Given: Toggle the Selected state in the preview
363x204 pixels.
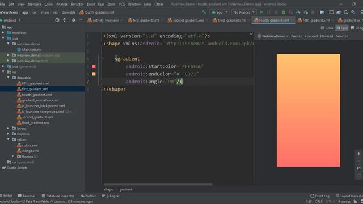Looking at the screenshot, I should [x=341, y=36].
